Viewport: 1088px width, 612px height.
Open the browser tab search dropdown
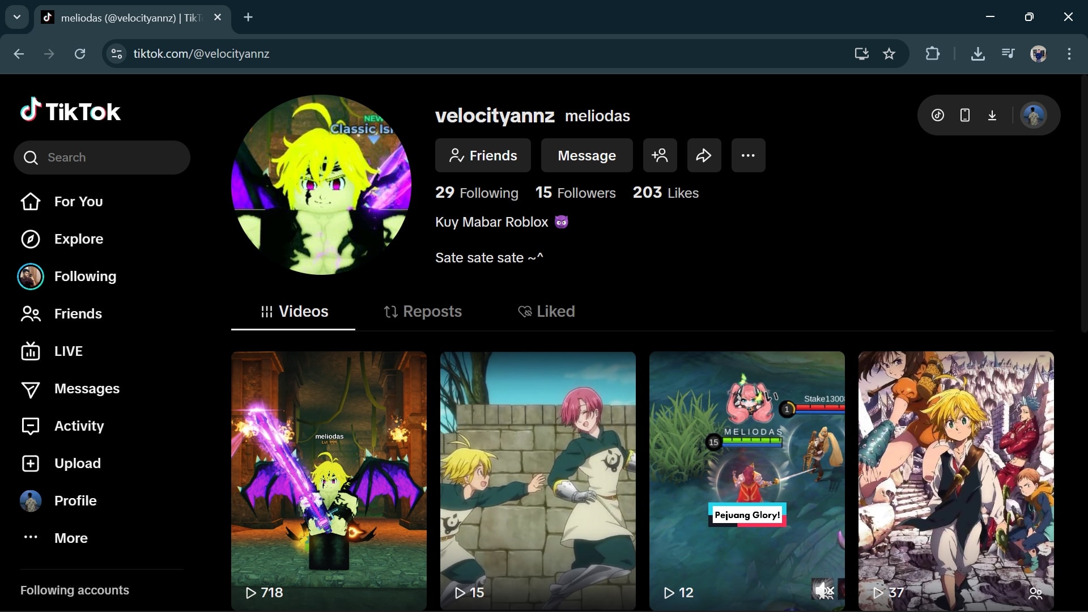(x=17, y=17)
